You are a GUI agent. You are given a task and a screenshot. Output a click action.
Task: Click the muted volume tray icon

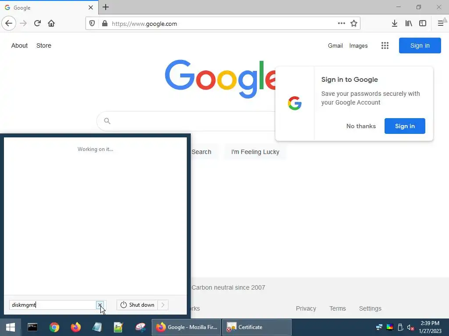click(410, 327)
